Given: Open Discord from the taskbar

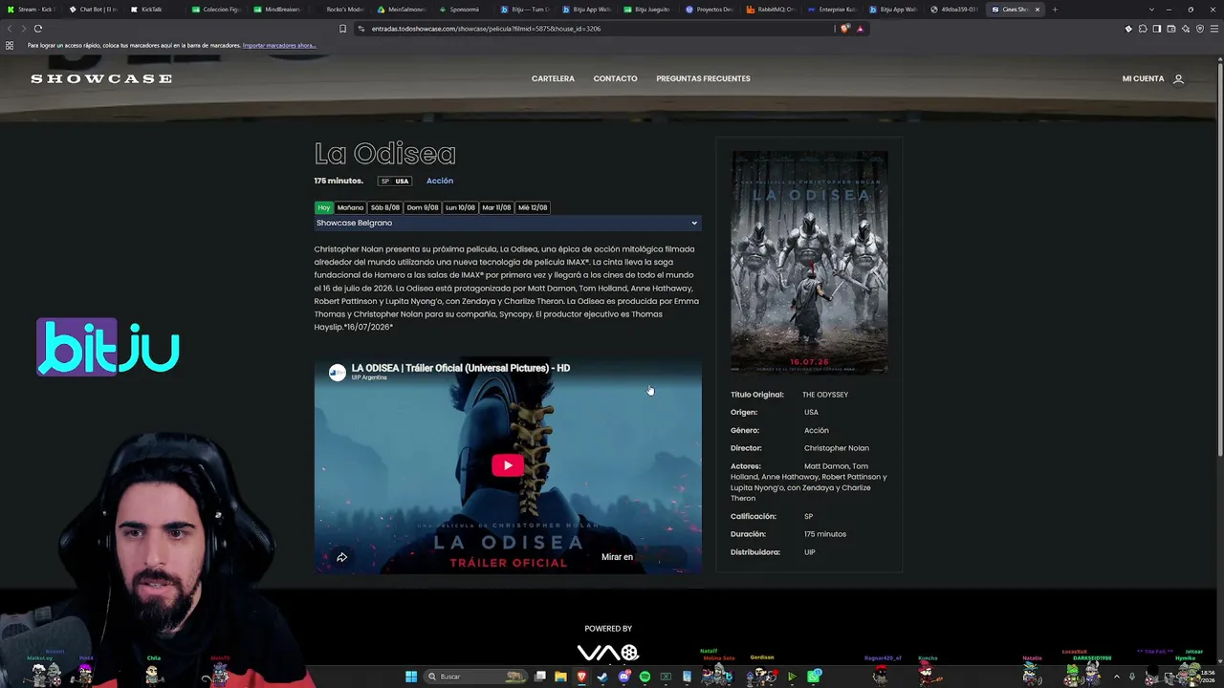Looking at the screenshot, I should click(x=623, y=677).
